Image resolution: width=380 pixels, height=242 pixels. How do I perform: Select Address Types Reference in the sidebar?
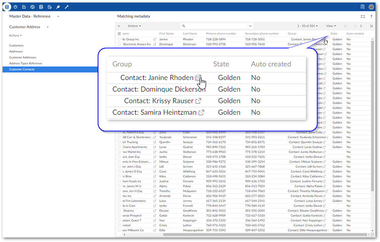tap(25, 63)
